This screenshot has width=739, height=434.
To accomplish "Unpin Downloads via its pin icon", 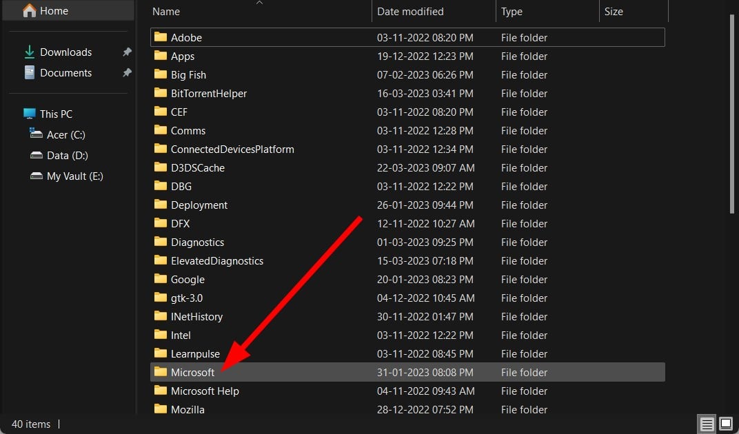I will pyautogui.click(x=127, y=52).
